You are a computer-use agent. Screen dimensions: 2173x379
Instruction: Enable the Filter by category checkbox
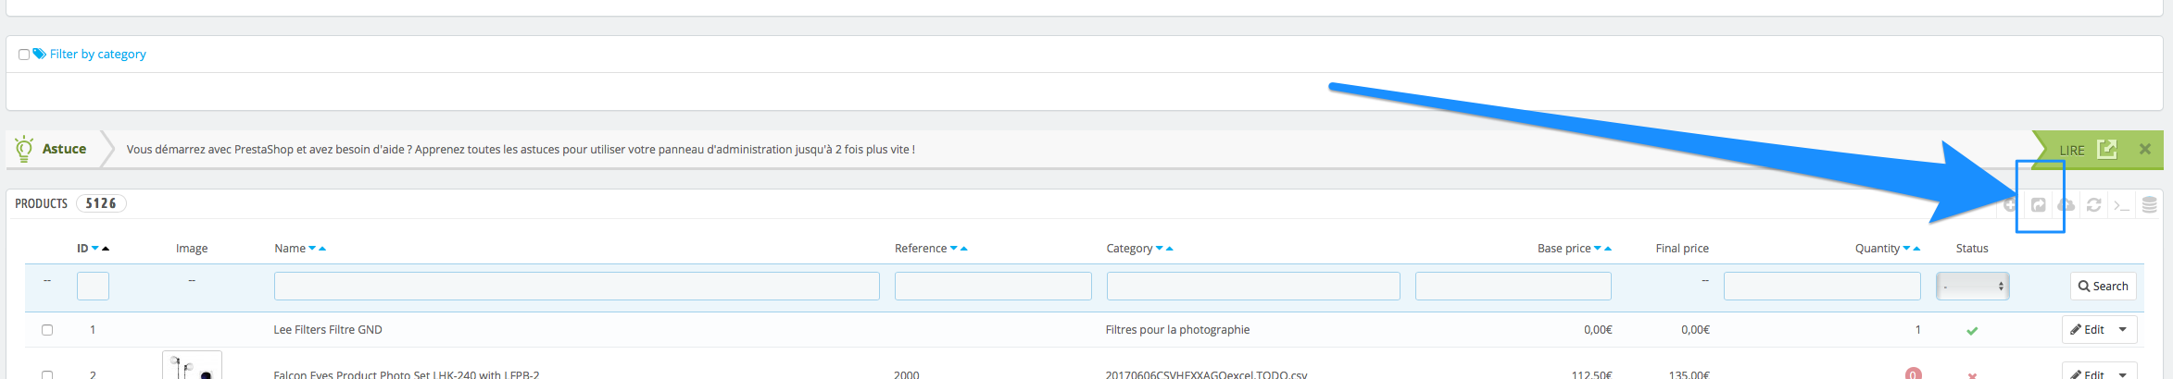click(x=24, y=55)
